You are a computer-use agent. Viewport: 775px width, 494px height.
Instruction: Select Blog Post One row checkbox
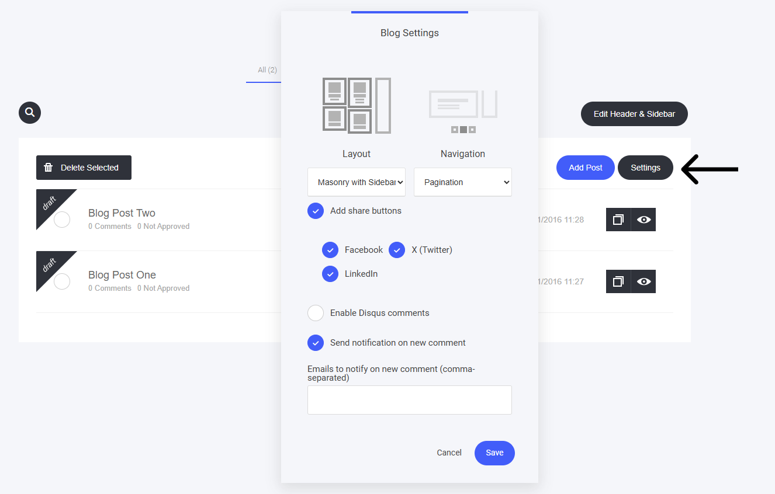62,281
